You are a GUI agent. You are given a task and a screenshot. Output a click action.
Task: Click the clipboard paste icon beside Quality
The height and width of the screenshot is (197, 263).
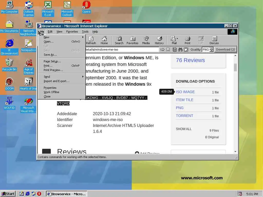tap(186, 50)
